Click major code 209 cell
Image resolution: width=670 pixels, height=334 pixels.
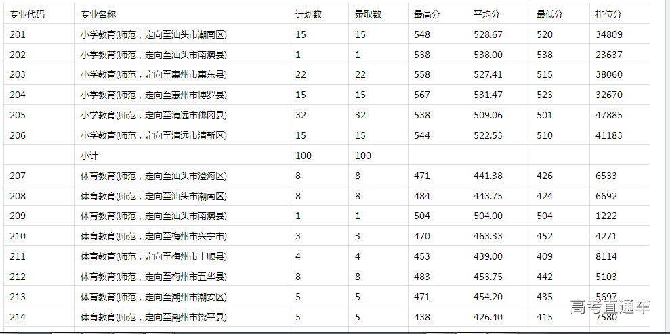pyautogui.click(x=18, y=216)
